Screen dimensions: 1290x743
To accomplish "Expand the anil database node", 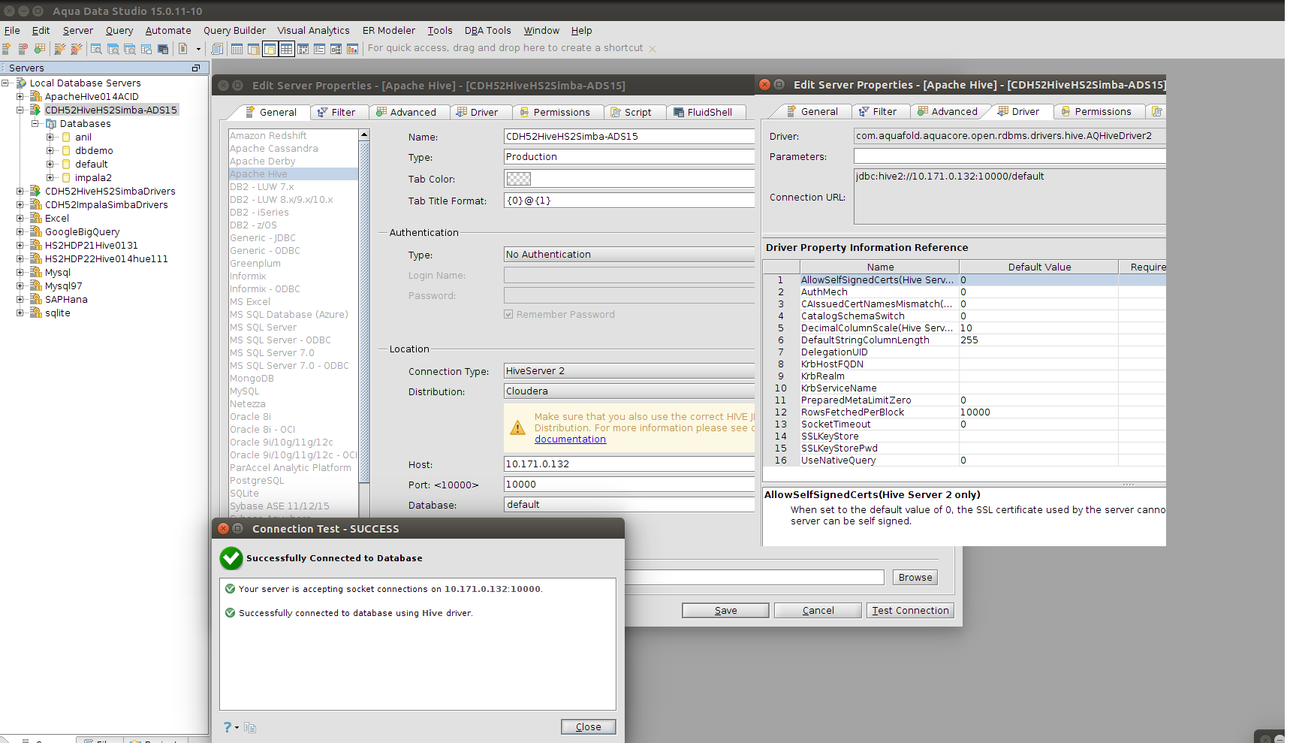I will point(50,137).
